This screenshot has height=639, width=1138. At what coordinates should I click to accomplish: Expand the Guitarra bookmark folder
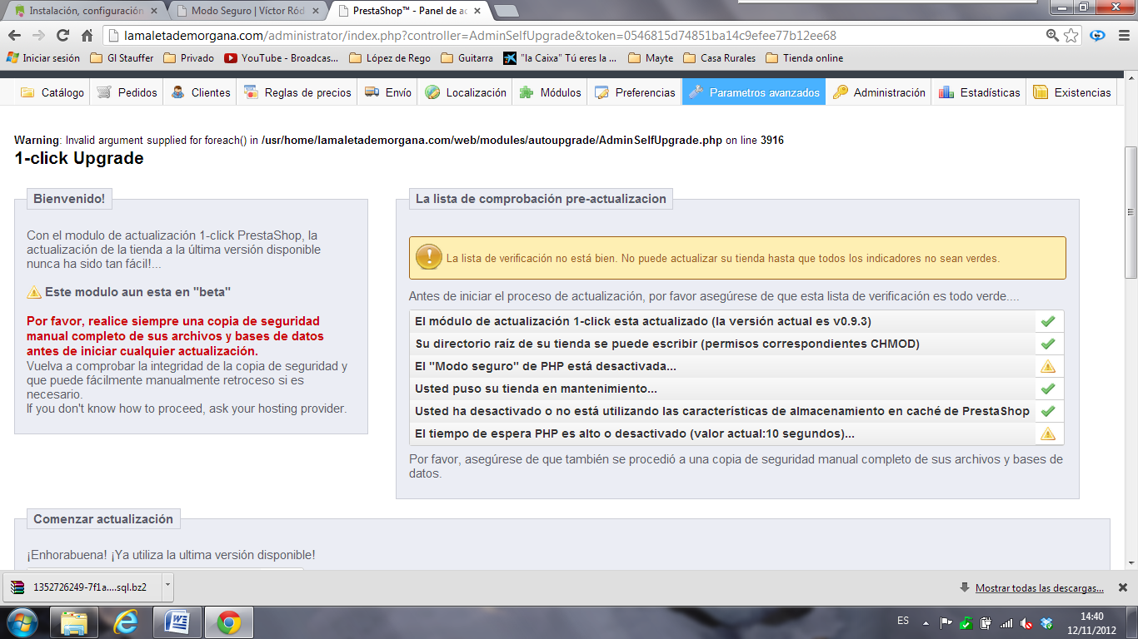[x=467, y=58]
